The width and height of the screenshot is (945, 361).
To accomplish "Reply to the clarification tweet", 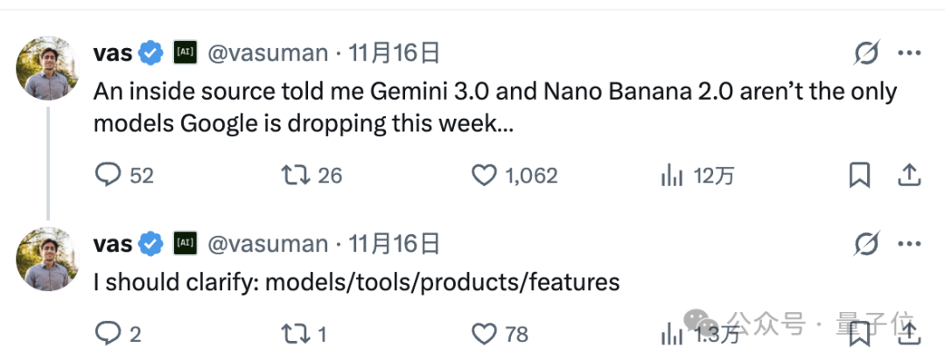I will click(x=107, y=333).
